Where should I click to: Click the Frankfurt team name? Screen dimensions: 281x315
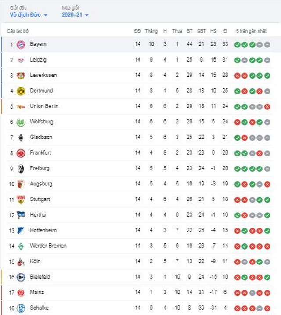(40, 153)
